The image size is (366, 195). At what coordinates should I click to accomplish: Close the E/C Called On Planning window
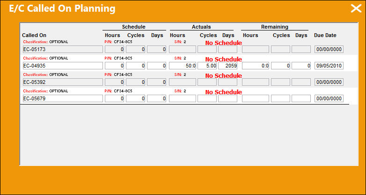point(356,8)
